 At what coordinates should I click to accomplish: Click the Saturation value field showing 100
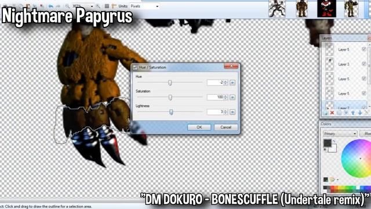point(215,97)
